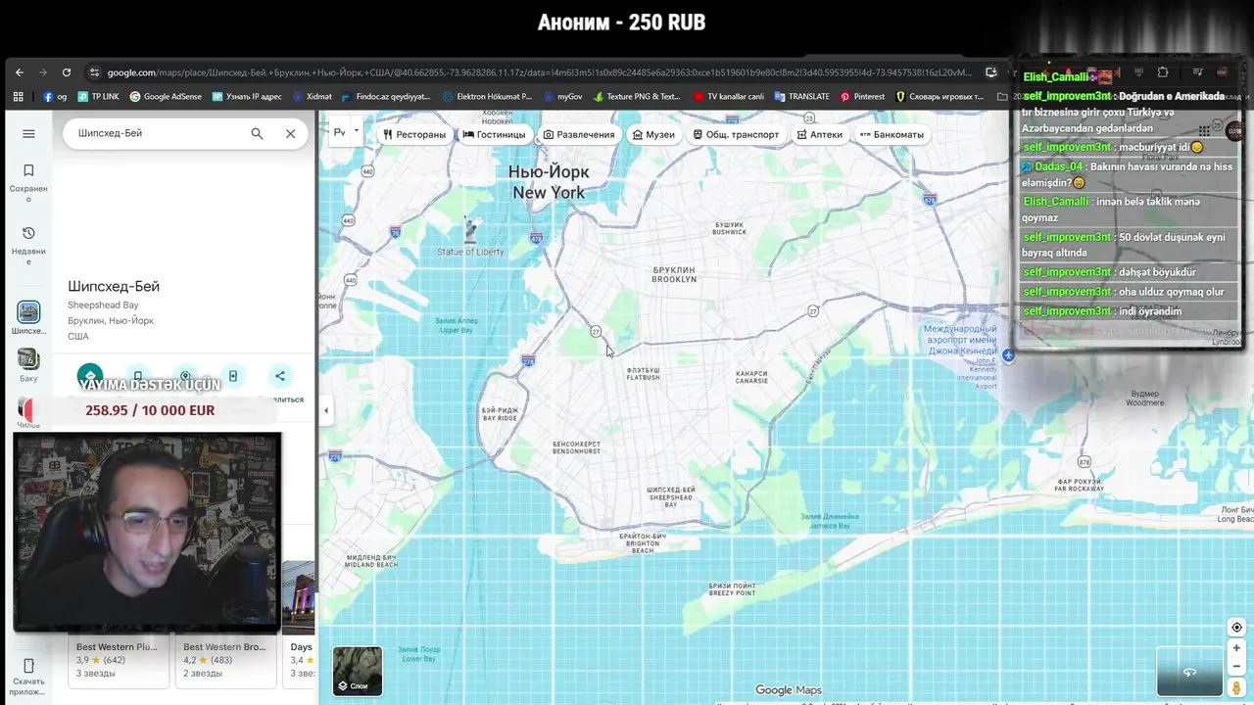Viewport: 1254px width, 705px height.
Task: Open the TP LINK bookmark
Action: (x=98, y=97)
